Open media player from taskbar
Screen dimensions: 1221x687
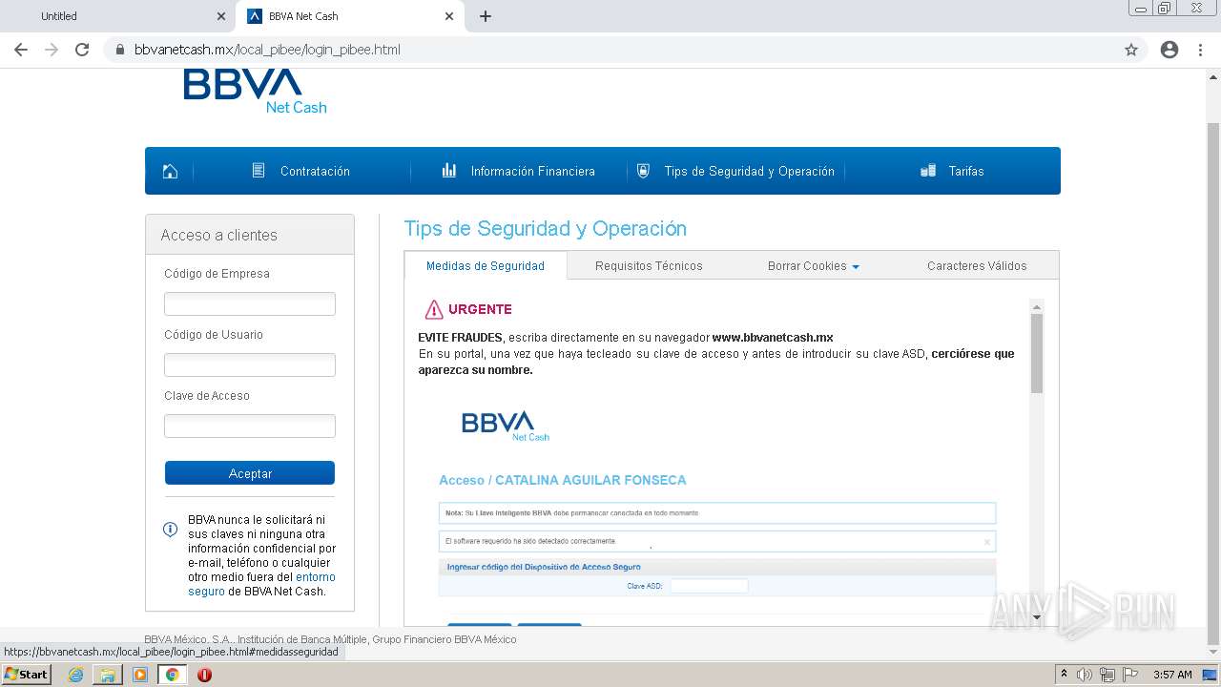tap(140, 675)
